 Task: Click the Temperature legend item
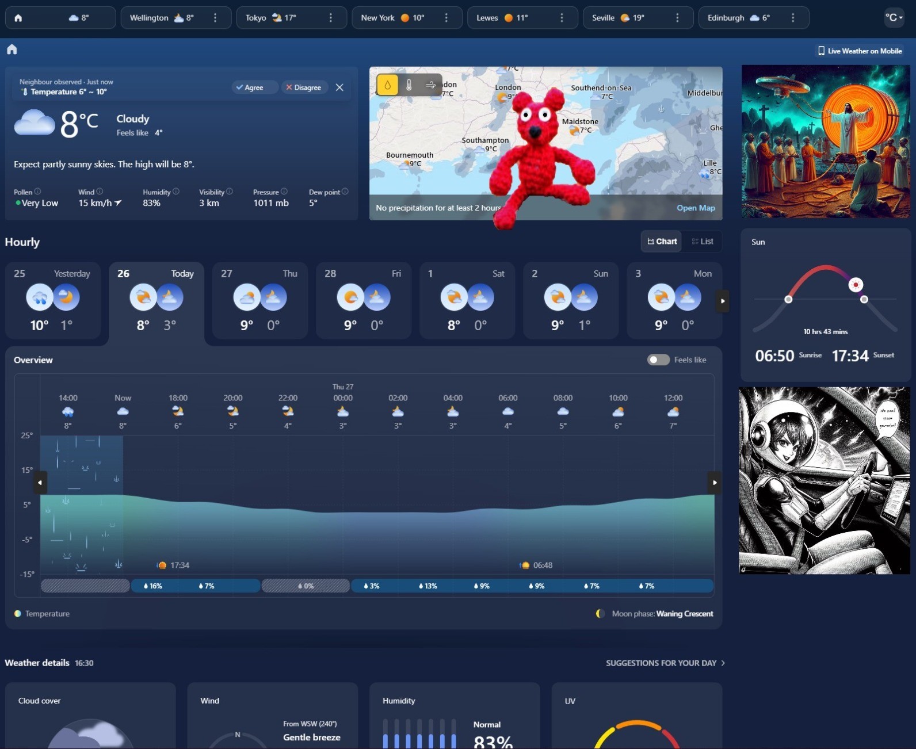click(42, 614)
